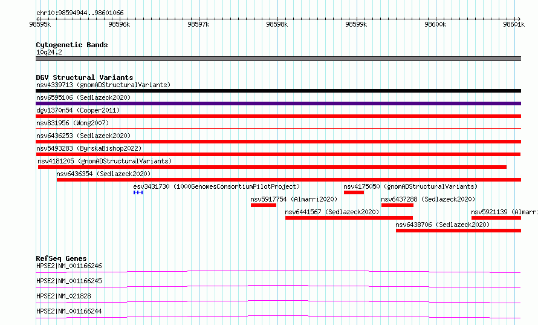Screen dimensions: 538x325
Task: Select the magenta HPSE2 NM_001166246 transcript line
Action: pyautogui.click(x=278, y=271)
